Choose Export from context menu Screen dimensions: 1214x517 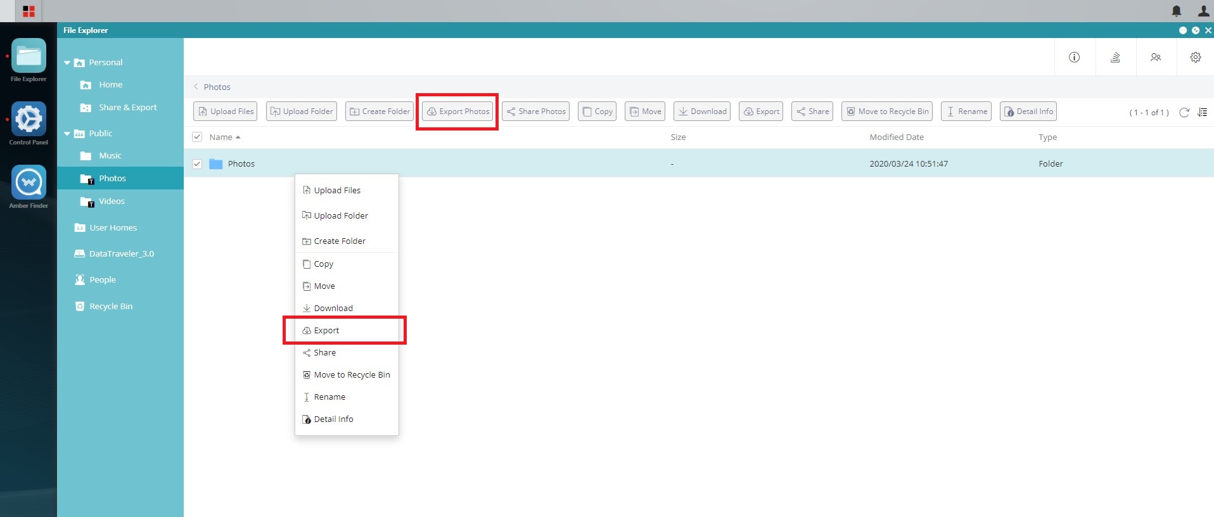coord(347,330)
